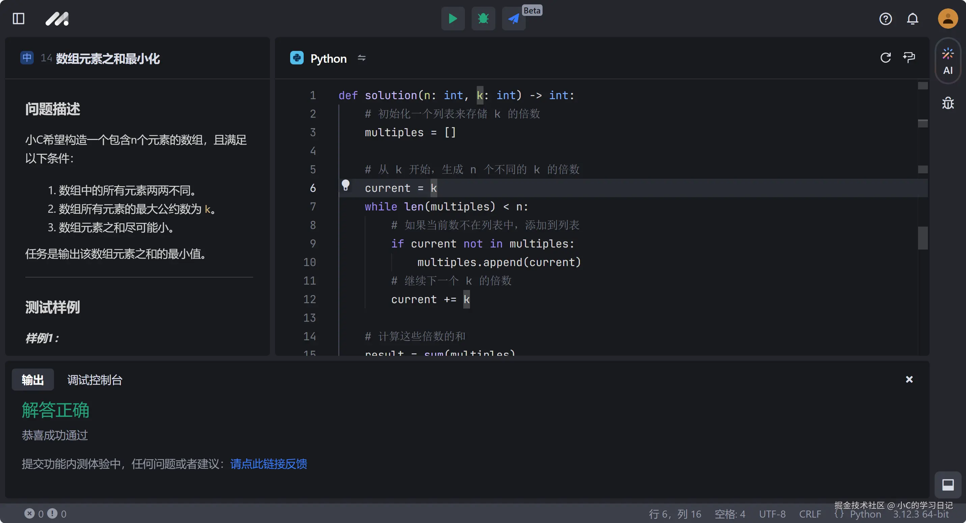
Task: Change the UTF-8 encoding selector
Action: [772, 514]
